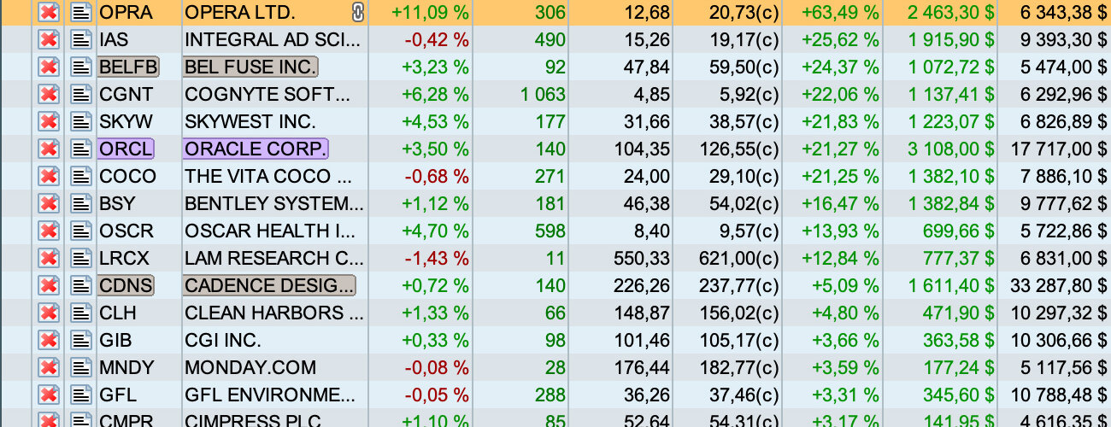
Task: Delete the OPRA row with red X
Action: (x=49, y=13)
